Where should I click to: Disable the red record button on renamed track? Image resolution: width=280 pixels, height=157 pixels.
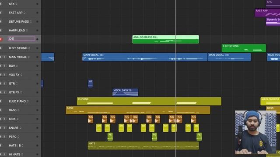click(x=1, y=39)
